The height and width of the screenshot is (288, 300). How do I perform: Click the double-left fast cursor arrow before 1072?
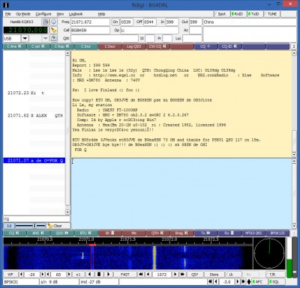pyautogui.click(x=141, y=275)
